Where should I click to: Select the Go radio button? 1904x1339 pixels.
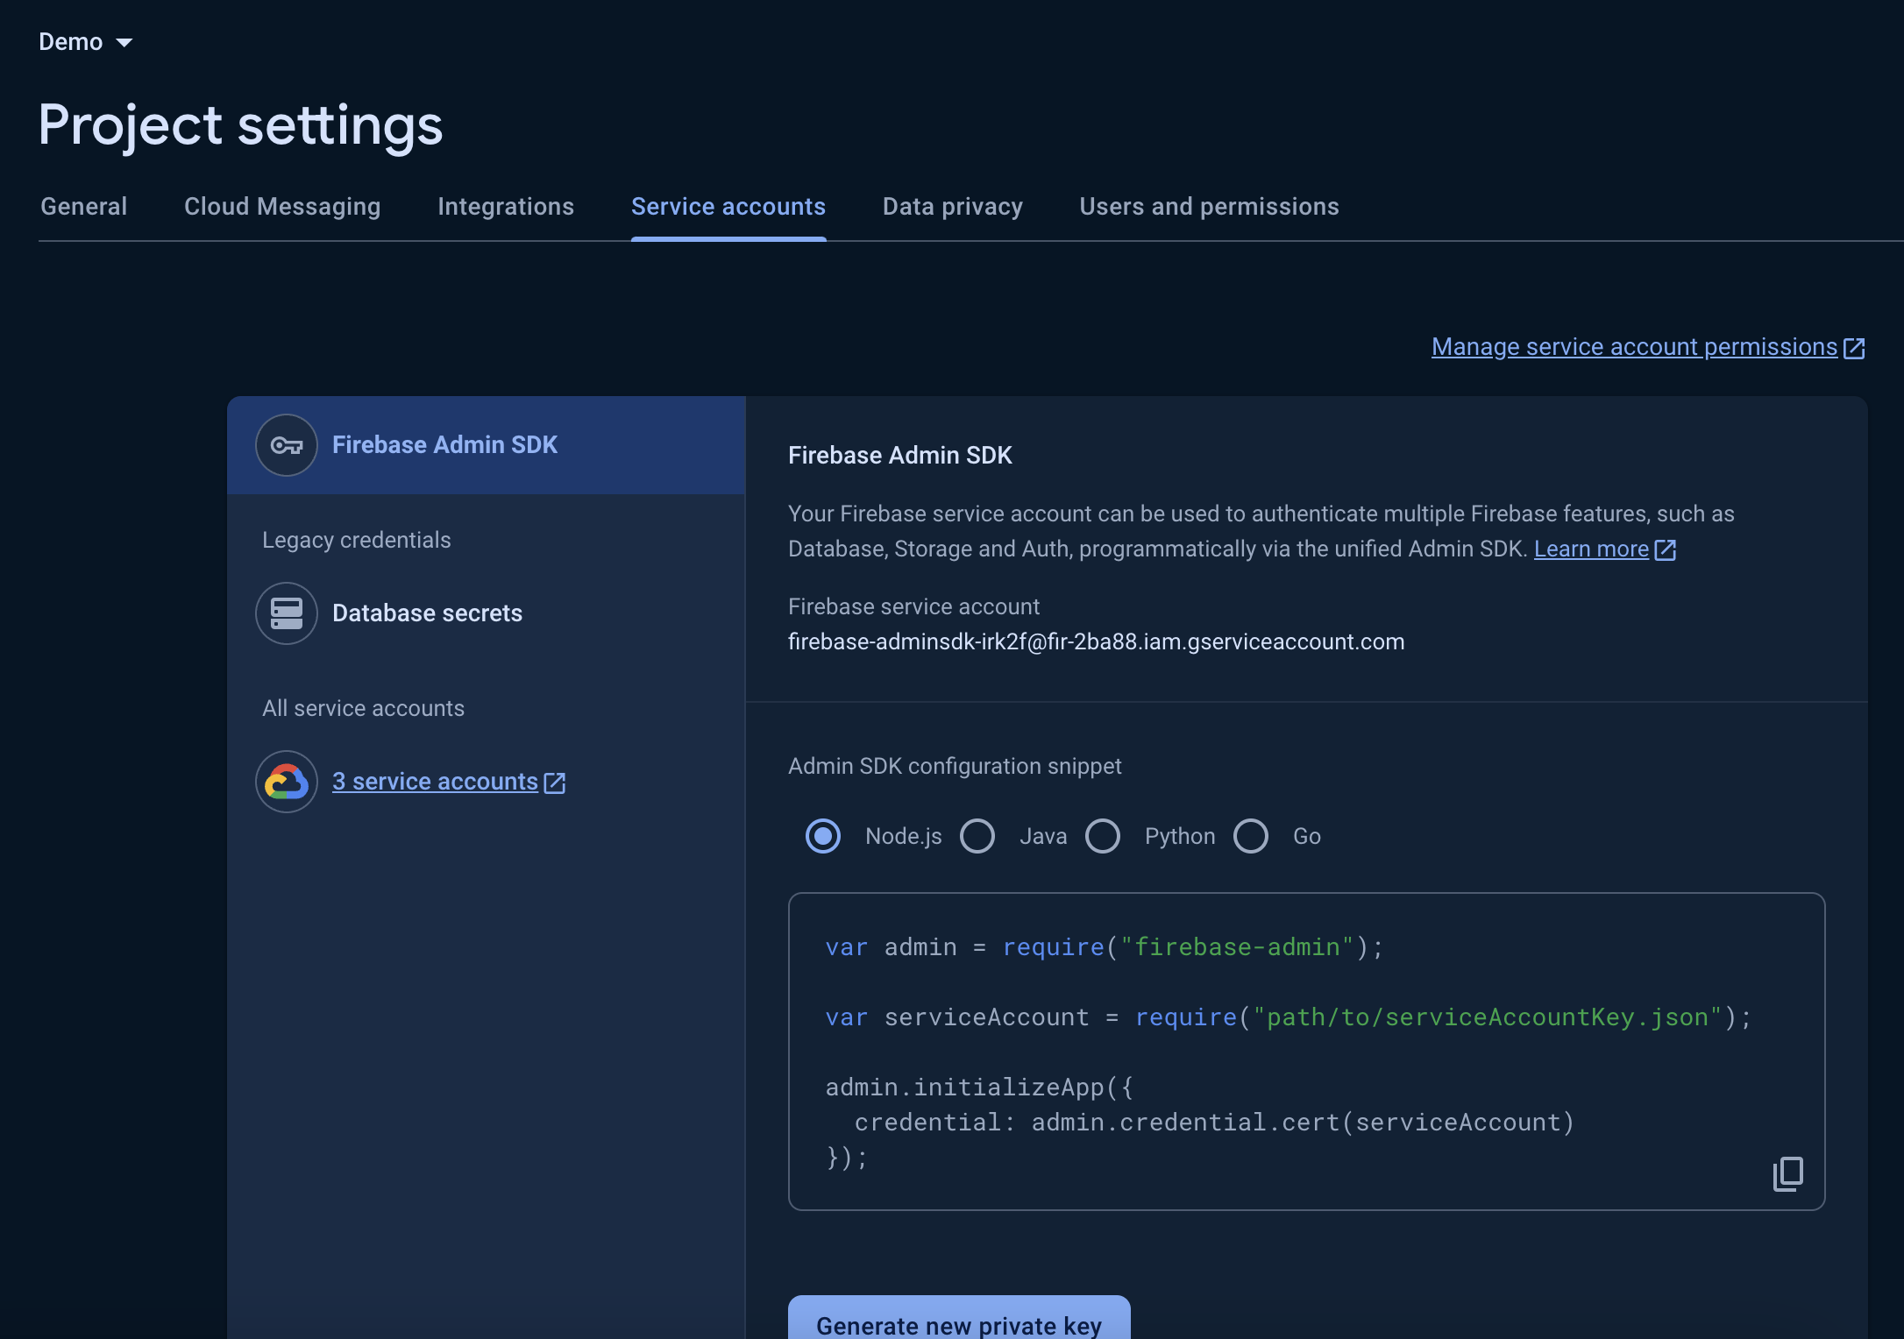1251,836
